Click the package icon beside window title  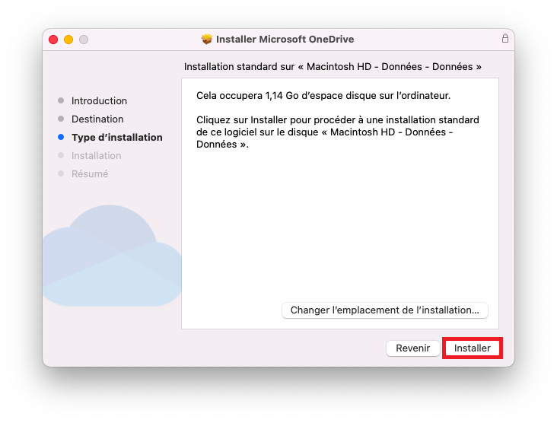[x=206, y=39]
